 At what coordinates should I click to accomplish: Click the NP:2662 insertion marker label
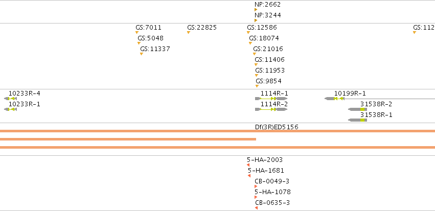point(267,5)
